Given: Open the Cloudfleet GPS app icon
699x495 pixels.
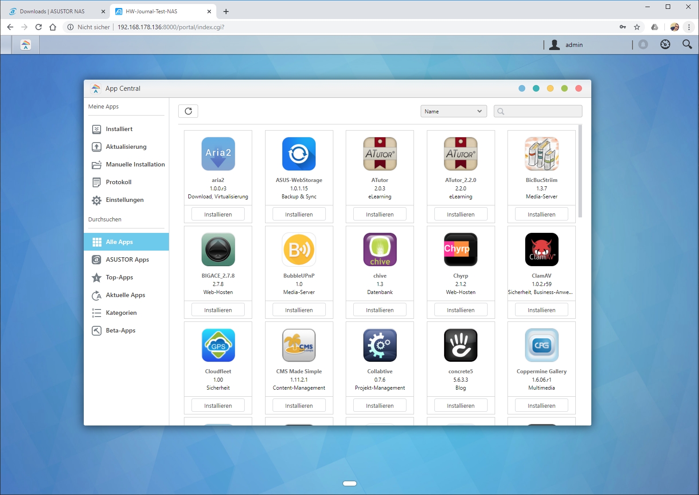Looking at the screenshot, I should point(218,345).
